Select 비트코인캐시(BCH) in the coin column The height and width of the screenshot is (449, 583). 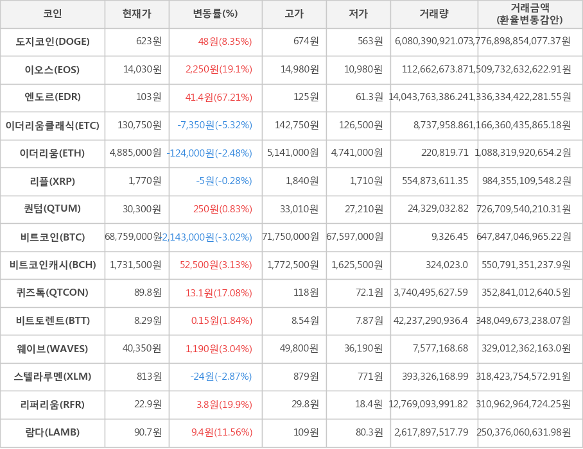(x=53, y=265)
